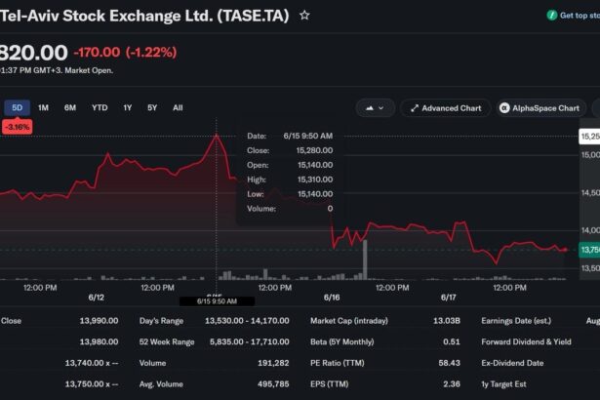Image resolution: width=600 pixels, height=400 pixels.
Task: Click the Volume value 191,282
Action: (273, 363)
